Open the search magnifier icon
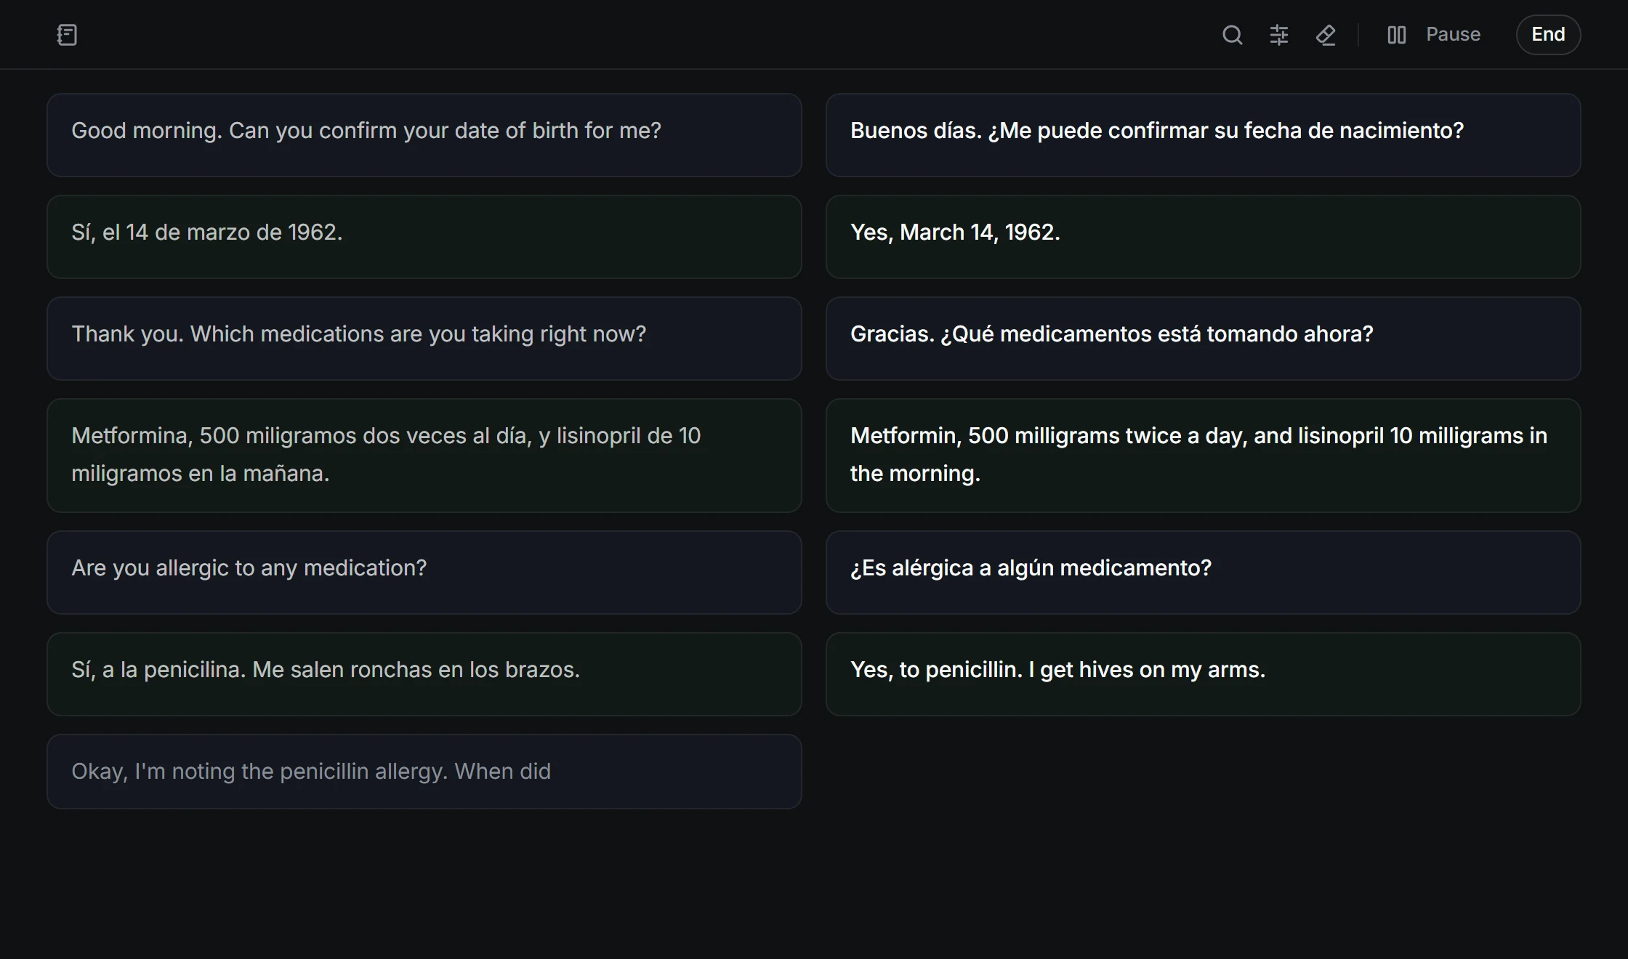This screenshot has width=1628, height=959. pos(1233,35)
